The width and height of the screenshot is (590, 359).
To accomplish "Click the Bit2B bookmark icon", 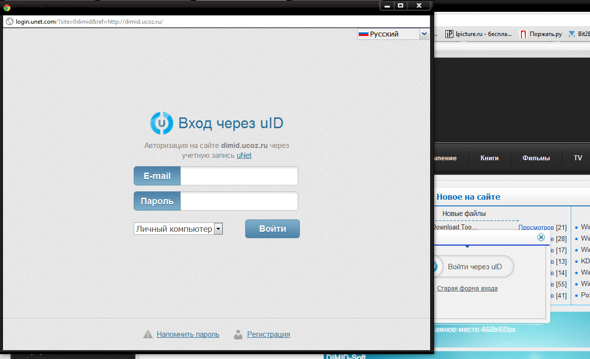I will coord(572,34).
